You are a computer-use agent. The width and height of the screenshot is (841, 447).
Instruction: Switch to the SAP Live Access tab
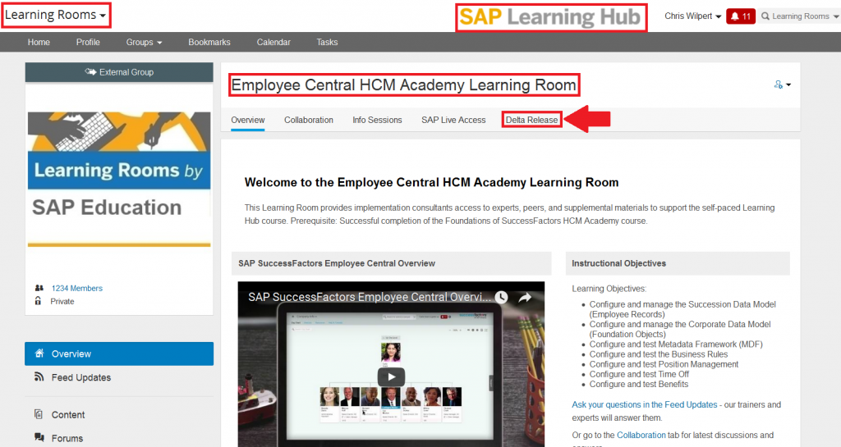coord(453,120)
